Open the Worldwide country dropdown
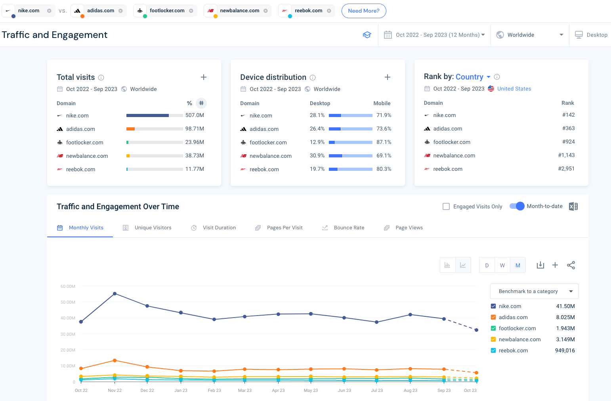Viewport: 611px width, 401px height. point(530,35)
